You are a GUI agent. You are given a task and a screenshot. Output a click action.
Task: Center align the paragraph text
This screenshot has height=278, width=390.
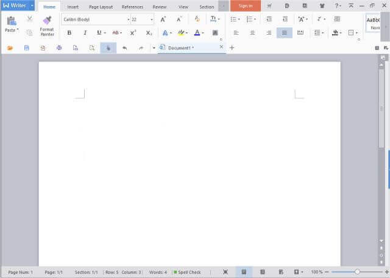(252, 33)
